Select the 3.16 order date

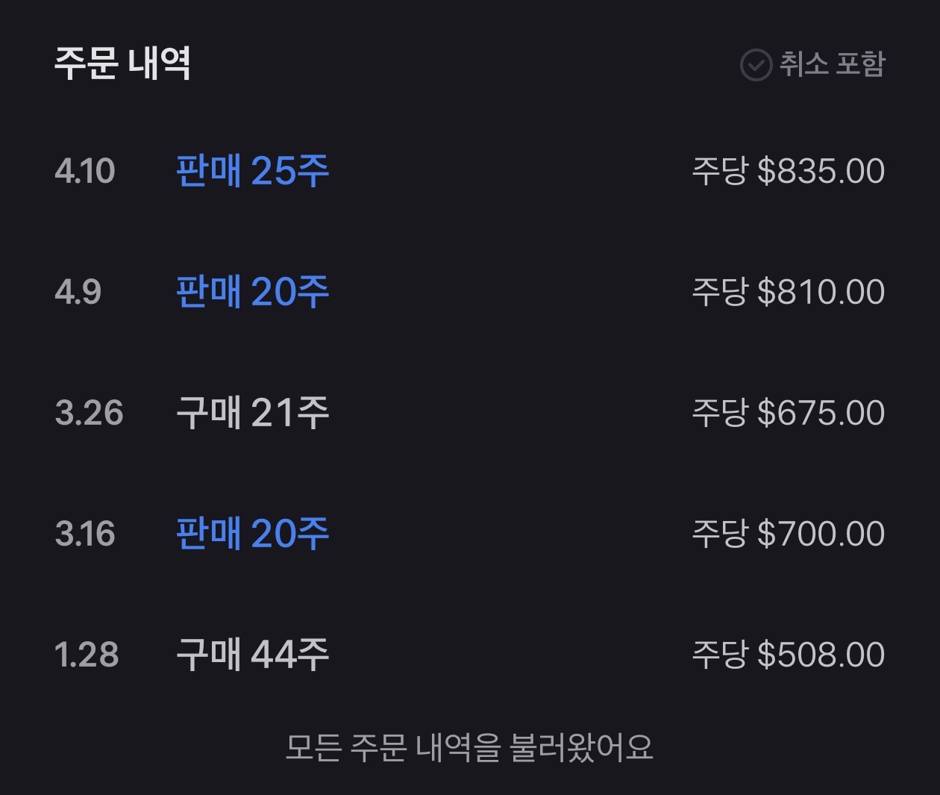[85, 534]
